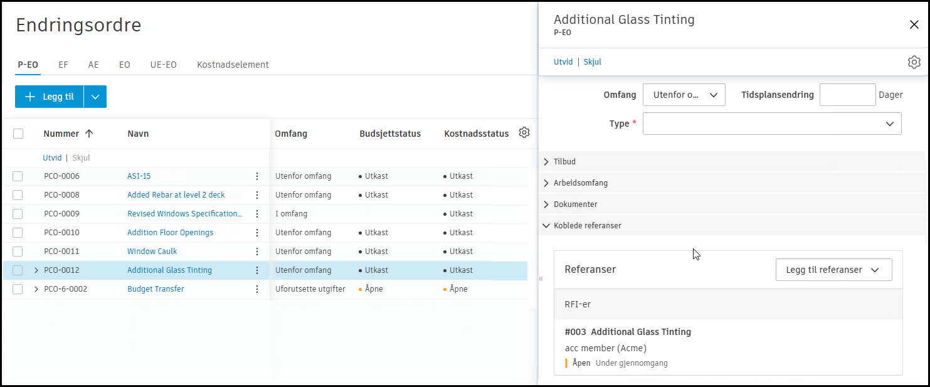Open three-dot menu for Budget Transfer
Image resolution: width=930 pixels, height=387 pixels.
[x=257, y=289]
